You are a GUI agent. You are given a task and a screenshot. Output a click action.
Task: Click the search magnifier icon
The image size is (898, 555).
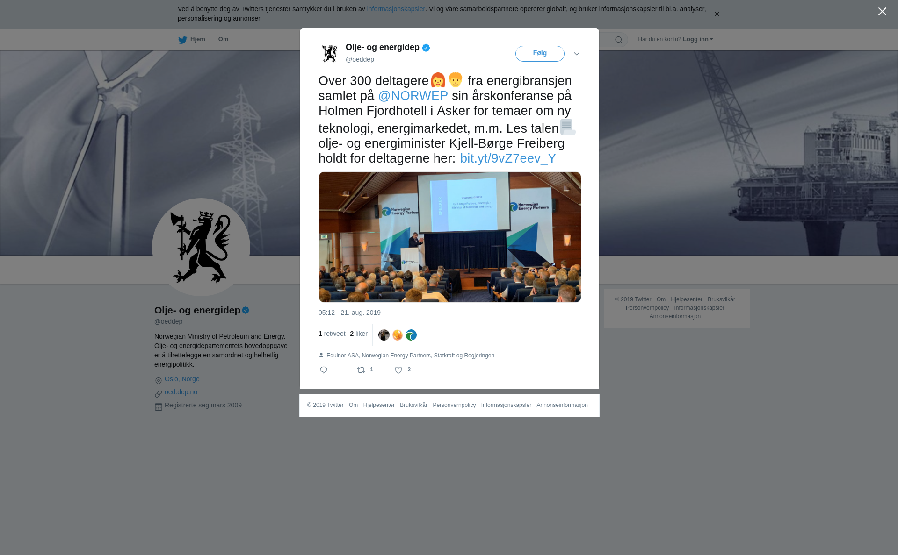click(619, 40)
